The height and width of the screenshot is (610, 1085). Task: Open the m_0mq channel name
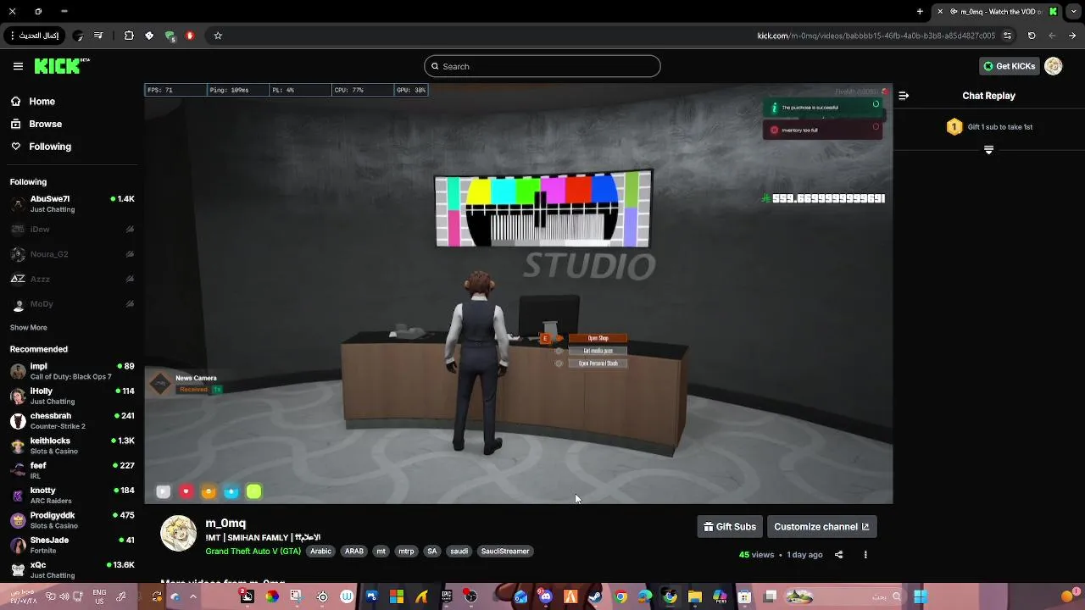pos(225,523)
